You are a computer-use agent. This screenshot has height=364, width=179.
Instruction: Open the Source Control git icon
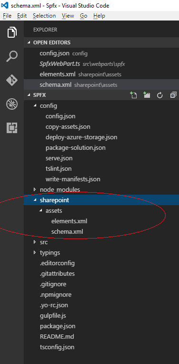pos(12,80)
